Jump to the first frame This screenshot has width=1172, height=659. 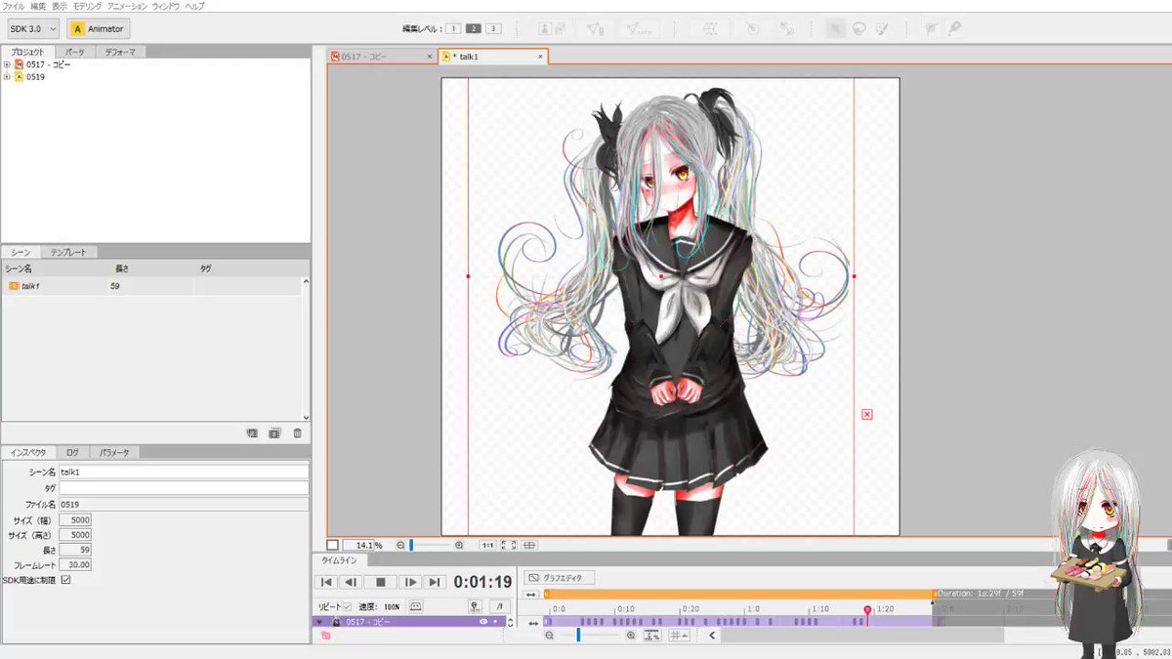point(327,582)
